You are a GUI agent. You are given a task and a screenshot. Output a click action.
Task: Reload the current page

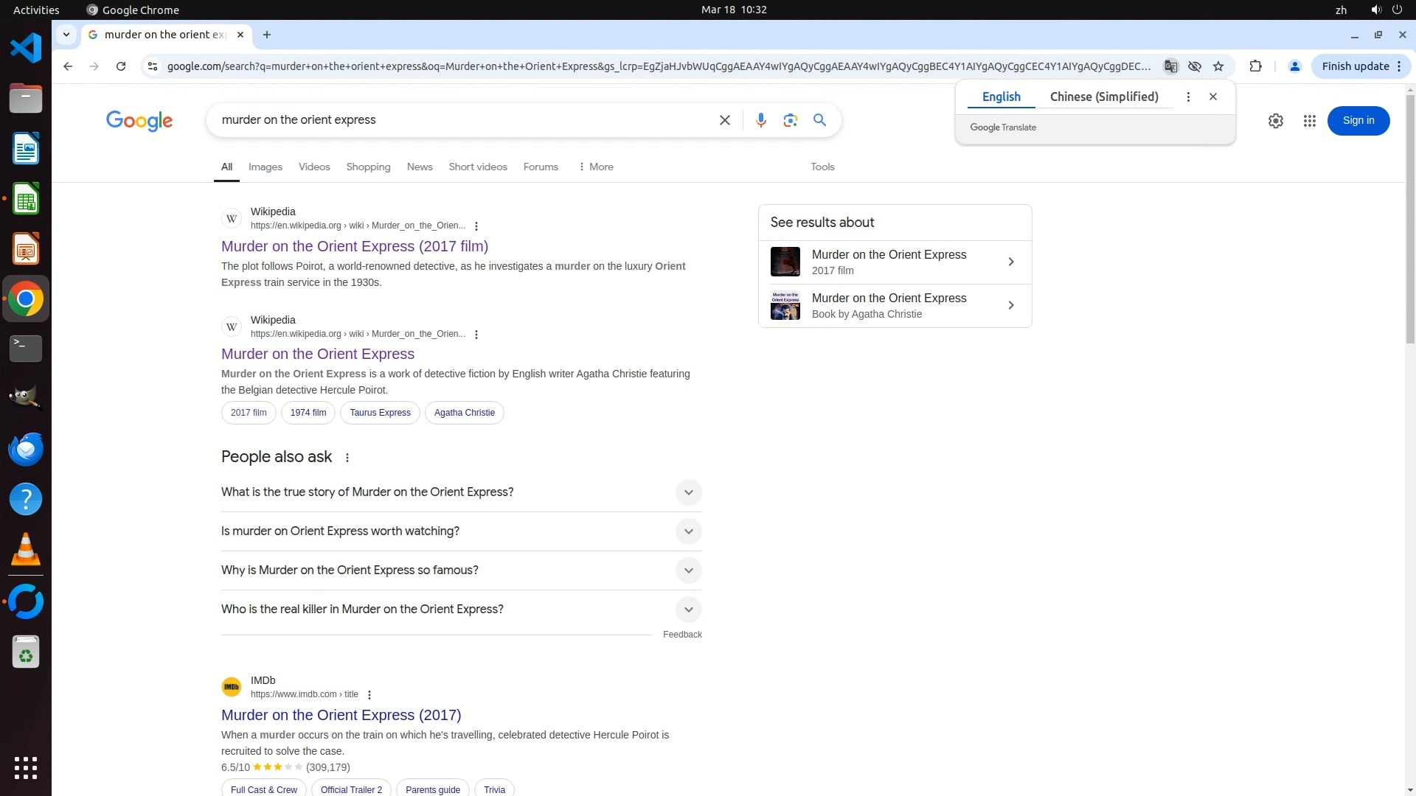click(121, 66)
